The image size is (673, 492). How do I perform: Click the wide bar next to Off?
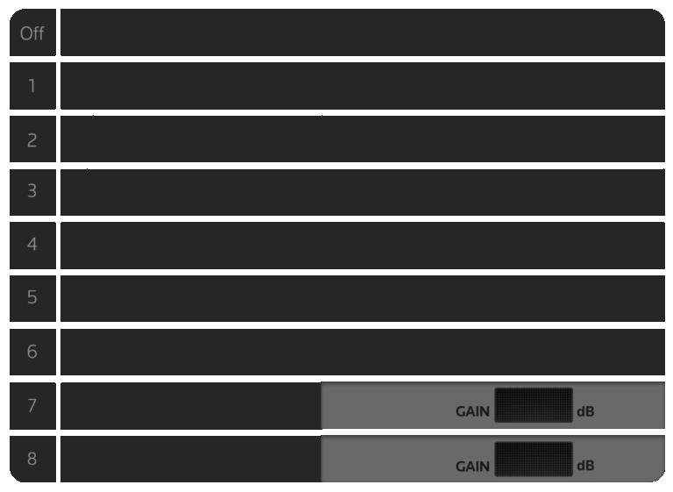coord(363,32)
